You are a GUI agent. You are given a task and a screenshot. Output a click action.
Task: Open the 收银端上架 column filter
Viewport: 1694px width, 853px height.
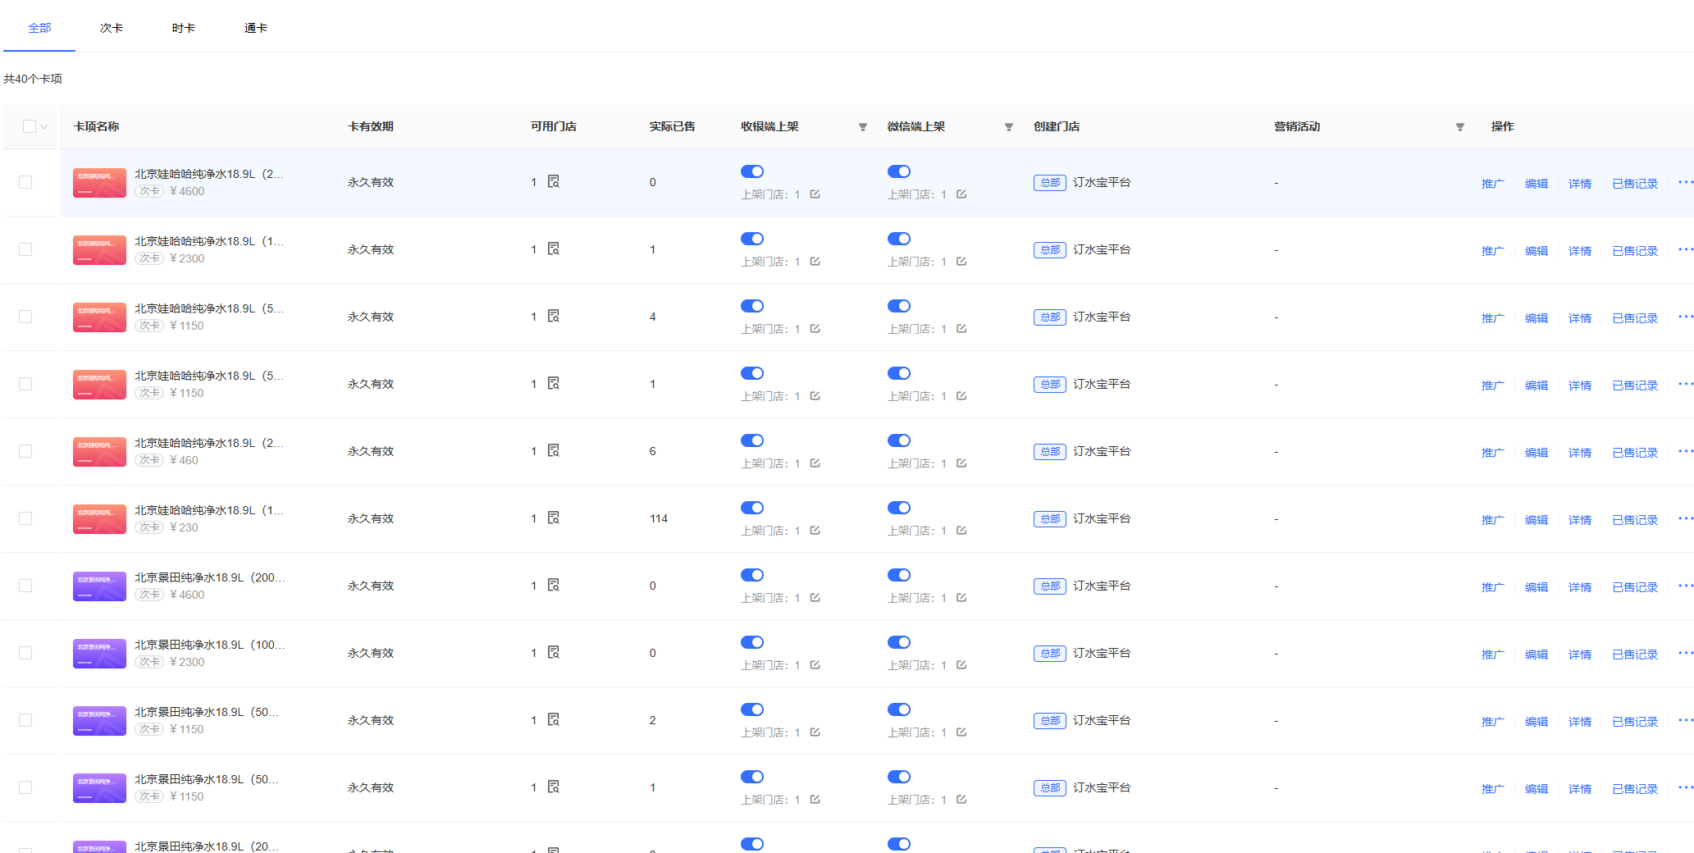tap(863, 127)
